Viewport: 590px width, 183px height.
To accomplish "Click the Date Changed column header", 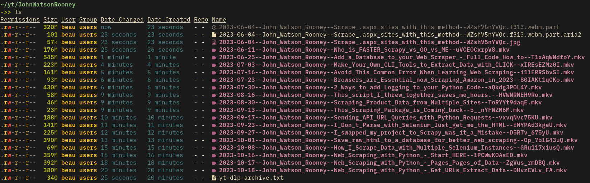I will 122,20.
